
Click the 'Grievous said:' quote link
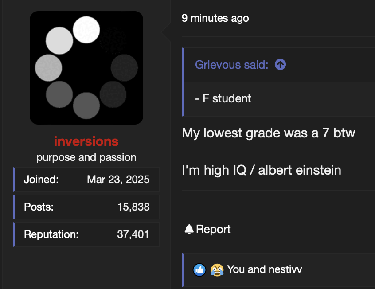[231, 65]
